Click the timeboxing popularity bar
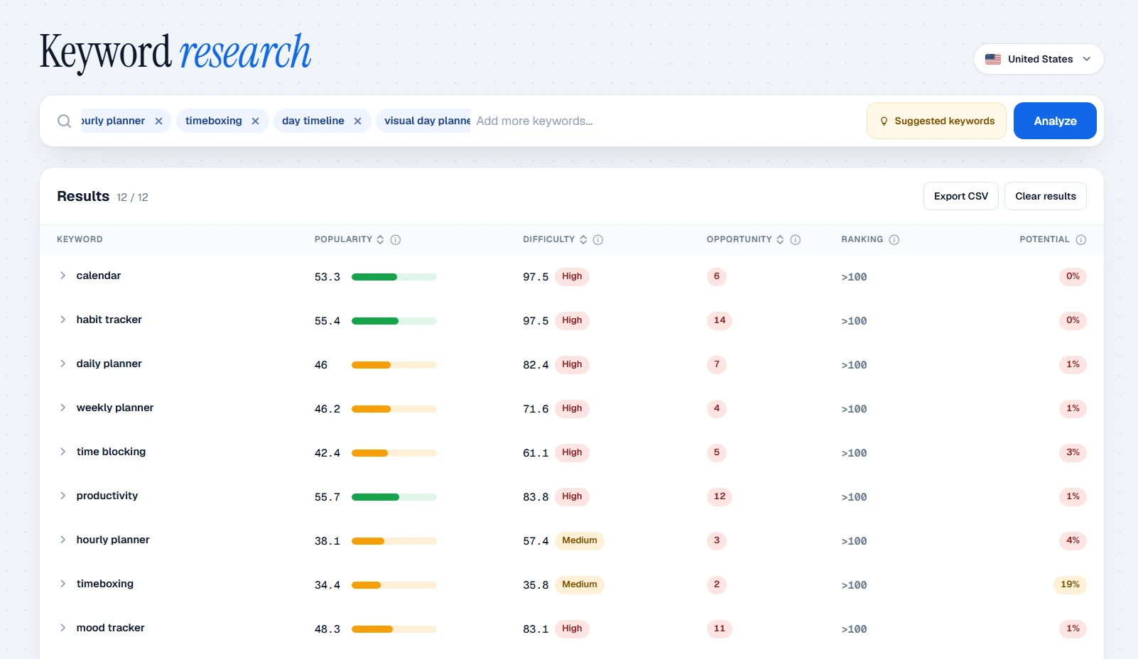The image size is (1138, 659). [394, 585]
